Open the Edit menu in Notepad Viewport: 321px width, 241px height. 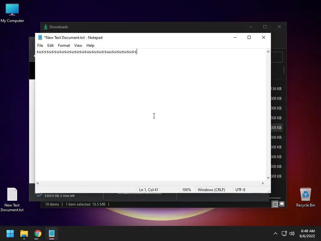pos(50,45)
